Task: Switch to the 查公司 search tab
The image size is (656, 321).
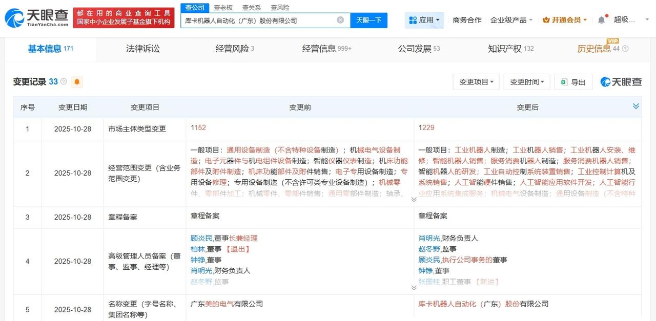Action: tap(195, 8)
